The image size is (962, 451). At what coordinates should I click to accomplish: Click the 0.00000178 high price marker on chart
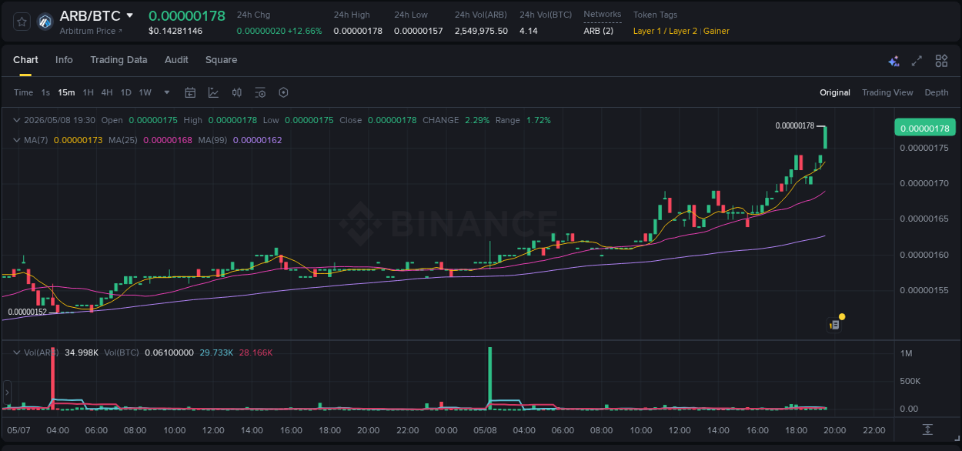point(795,125)
